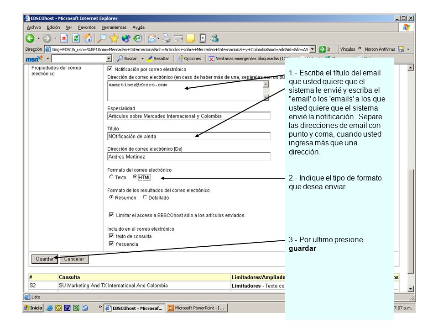The image size is (438, 329).
Task: Click the Guardar button
Action: point(45,259)
